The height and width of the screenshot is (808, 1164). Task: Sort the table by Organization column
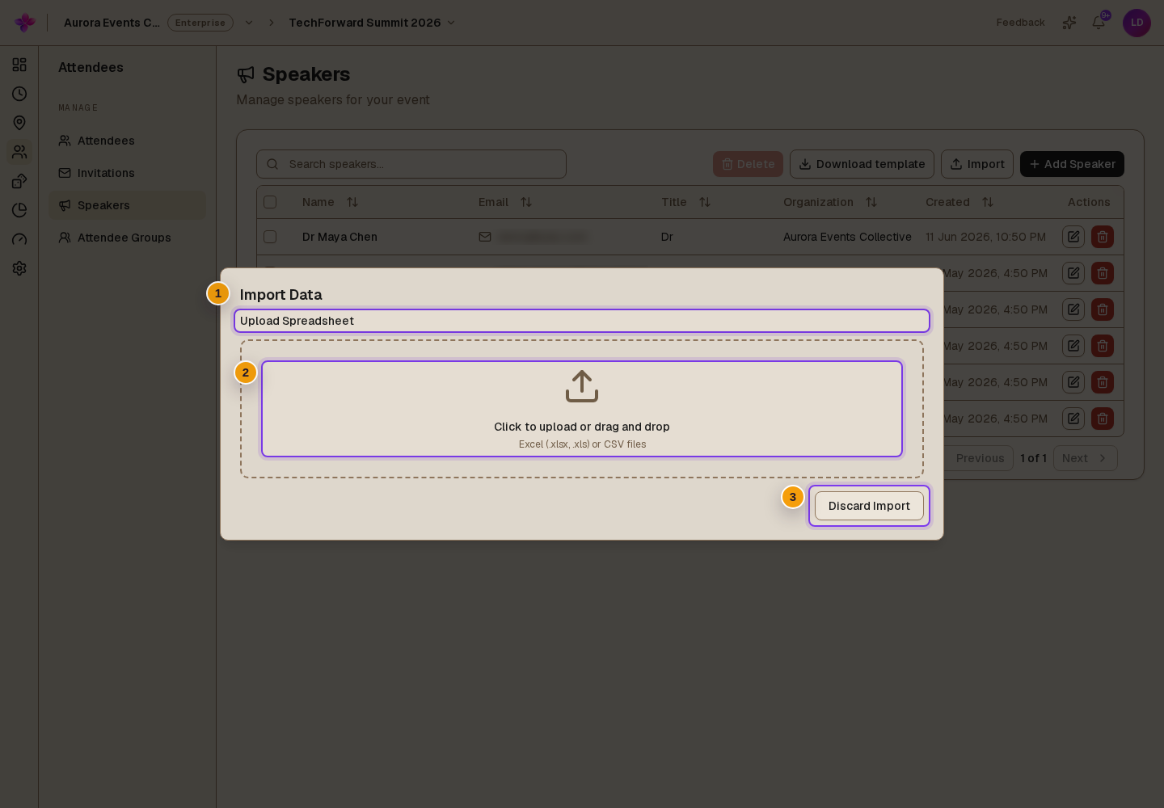[871, 202]
